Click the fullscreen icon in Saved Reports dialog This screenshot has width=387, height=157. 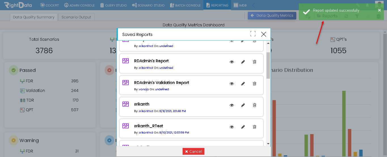(x=253, y=34)
